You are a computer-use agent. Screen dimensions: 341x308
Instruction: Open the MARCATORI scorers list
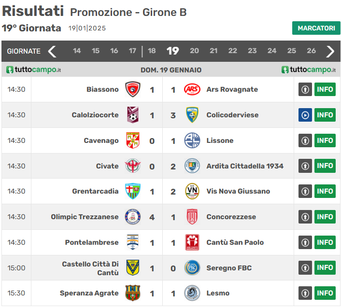(x=316, y=28)
